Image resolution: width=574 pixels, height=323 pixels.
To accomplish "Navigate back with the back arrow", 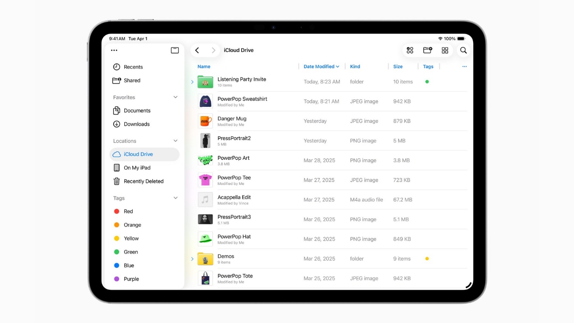I will [197, 50].
